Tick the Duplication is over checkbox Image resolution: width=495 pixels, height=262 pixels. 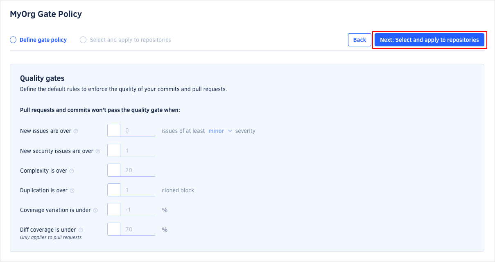[x=114, y=190]
